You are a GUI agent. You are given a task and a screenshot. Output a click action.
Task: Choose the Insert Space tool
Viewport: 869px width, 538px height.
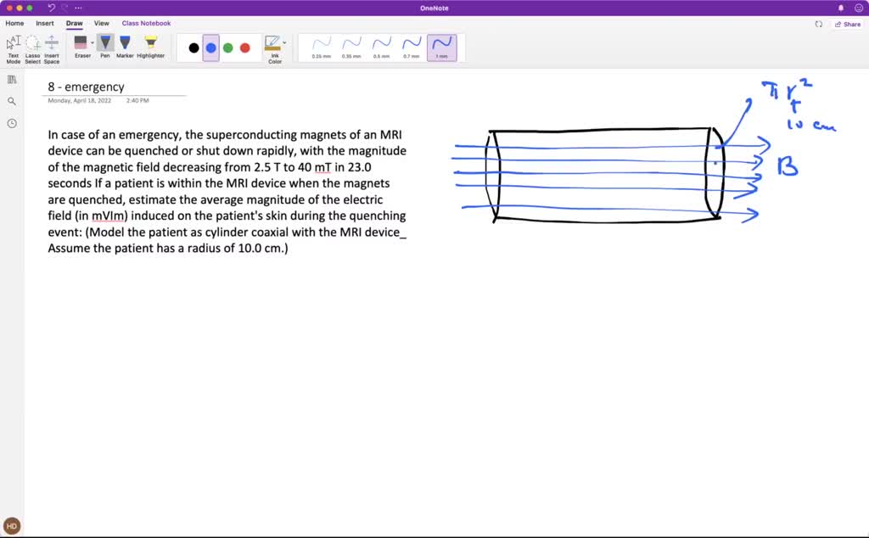[52, 48]
